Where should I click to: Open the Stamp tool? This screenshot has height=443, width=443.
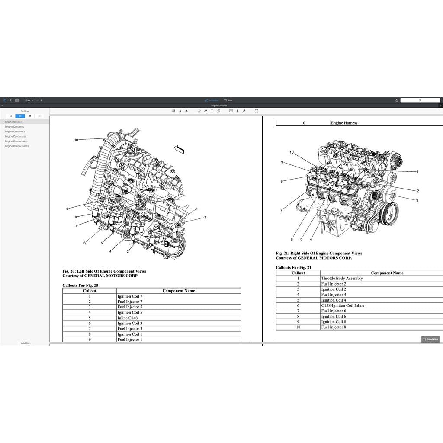(237, 111)
